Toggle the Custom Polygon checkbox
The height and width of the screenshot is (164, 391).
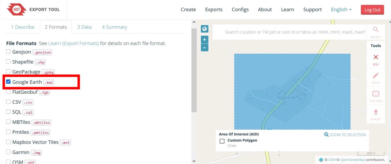(222, 141)
